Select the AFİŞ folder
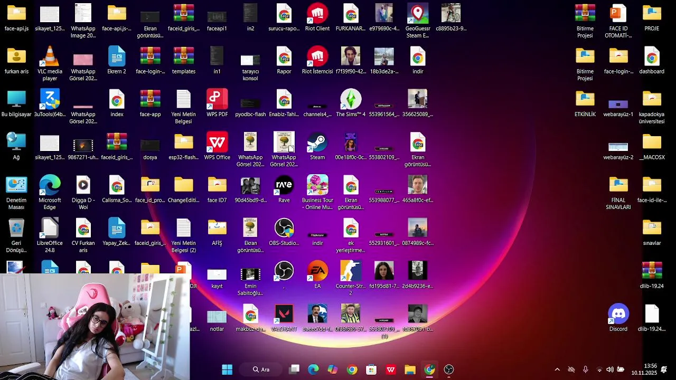This screenshot has width=676, height=380. (x=217, y=232)
